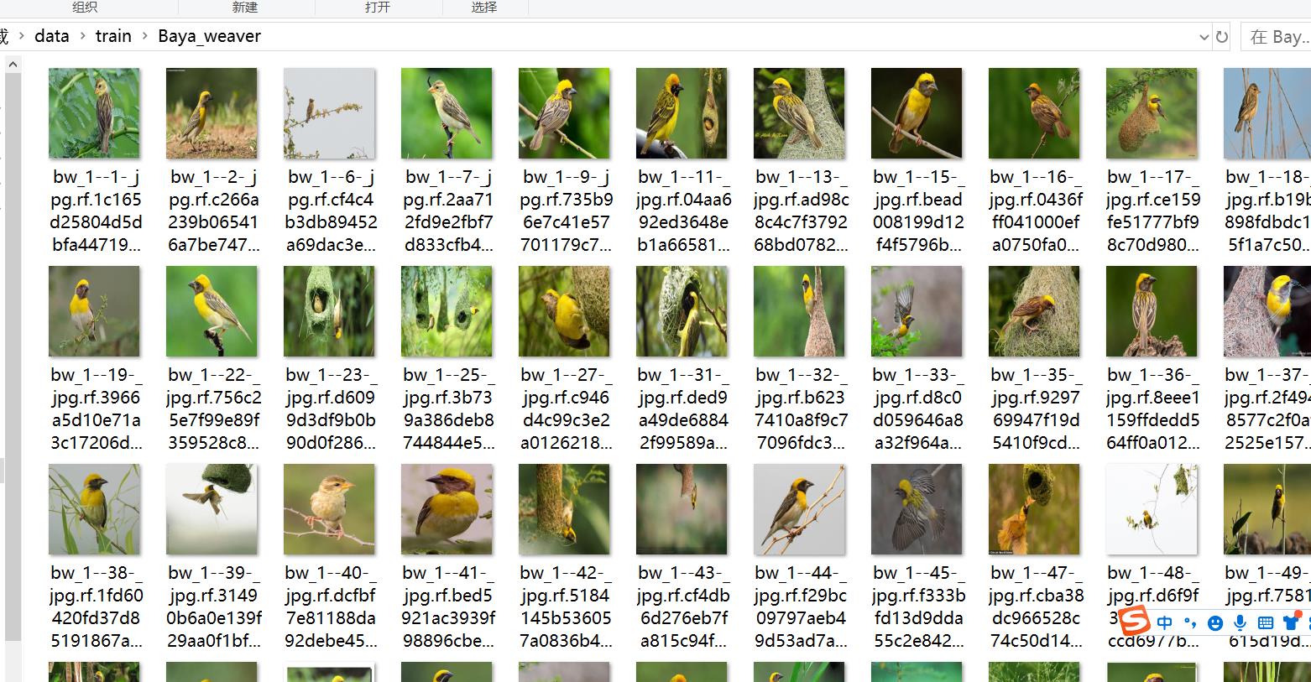This screenshot has height=682, width=1311.
Task: Click the search box for Baya_weaver
Action: coord(1276,37)
